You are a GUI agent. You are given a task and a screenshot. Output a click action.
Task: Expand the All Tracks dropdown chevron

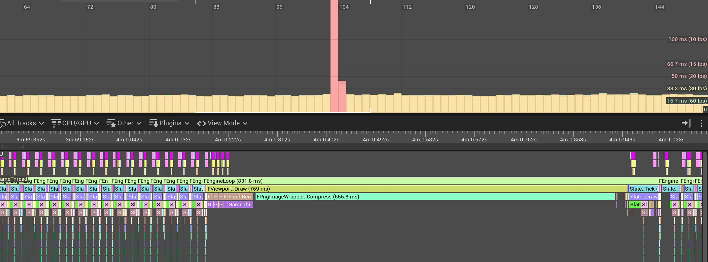(41, 123)
